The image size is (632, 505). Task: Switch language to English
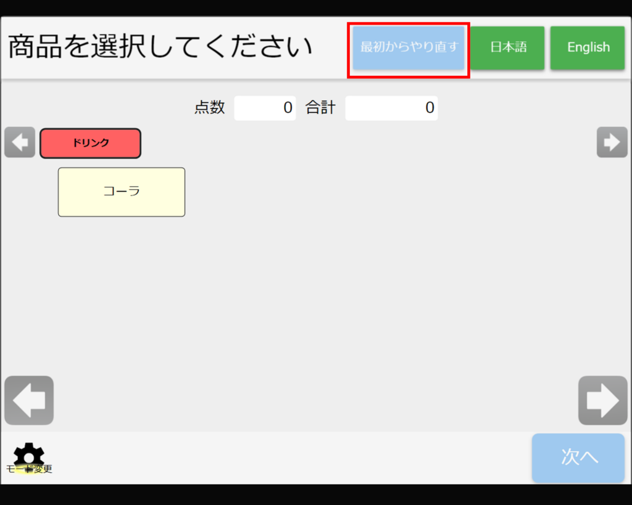pyautogui.click(x=588, y=47)
